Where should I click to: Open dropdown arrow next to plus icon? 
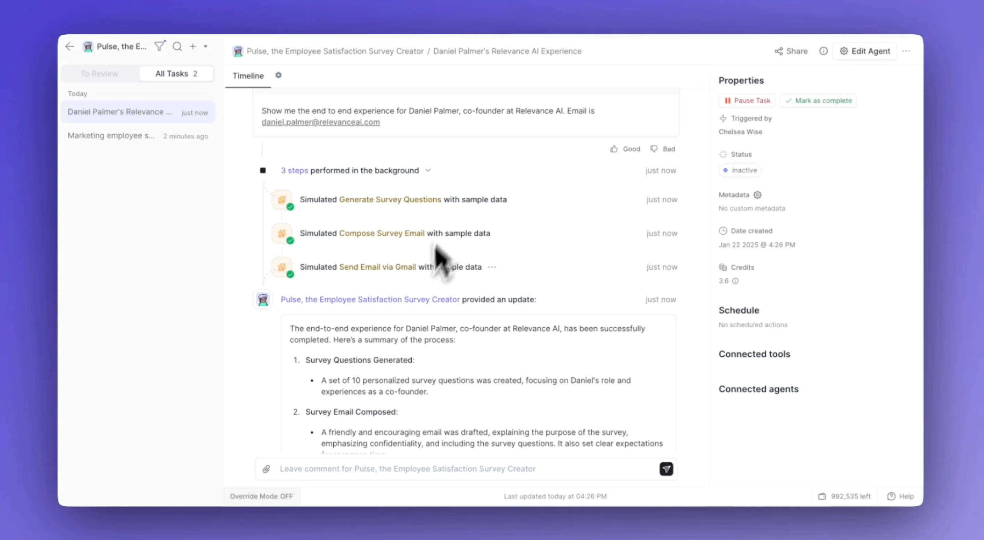pos(205,47)
